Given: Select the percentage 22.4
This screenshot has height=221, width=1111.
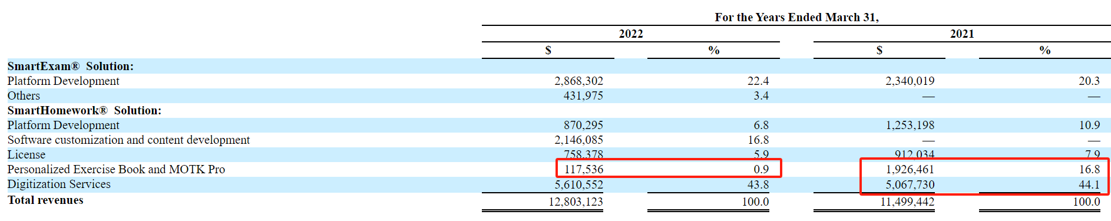Looking at the screenshot, I should pos(758,81).
